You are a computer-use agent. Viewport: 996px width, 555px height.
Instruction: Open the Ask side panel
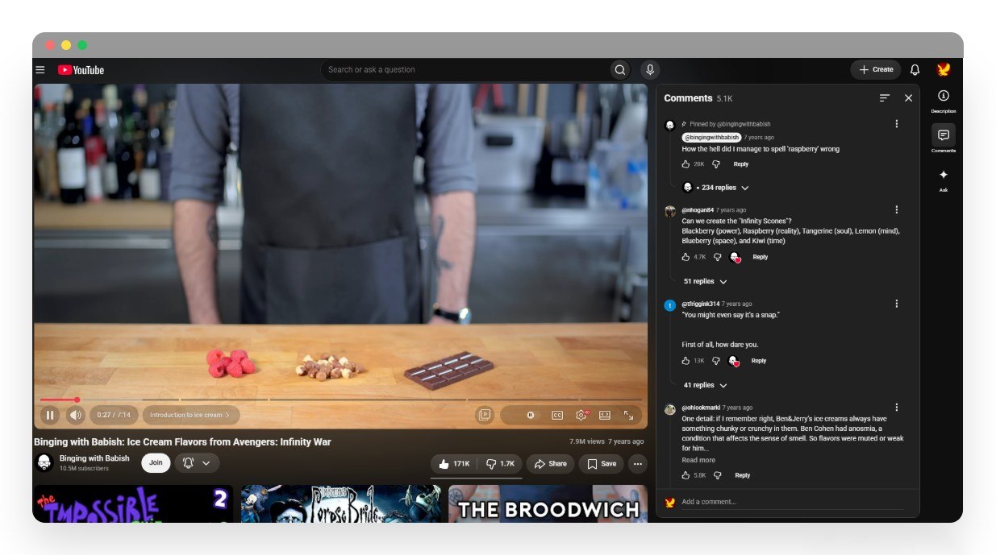pos(944,180)
